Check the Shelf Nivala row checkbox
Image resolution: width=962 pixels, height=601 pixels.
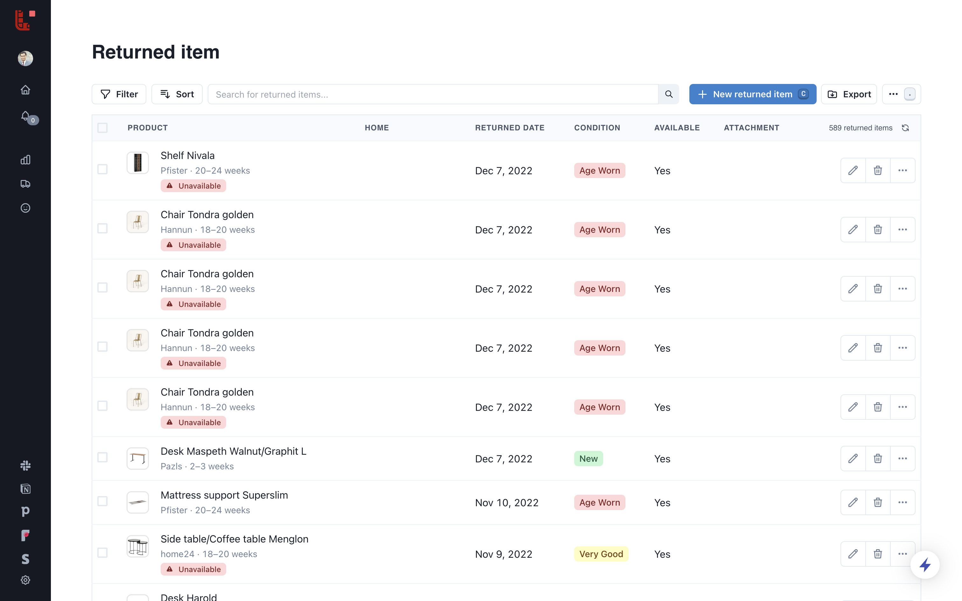click(x=102, y=169)
